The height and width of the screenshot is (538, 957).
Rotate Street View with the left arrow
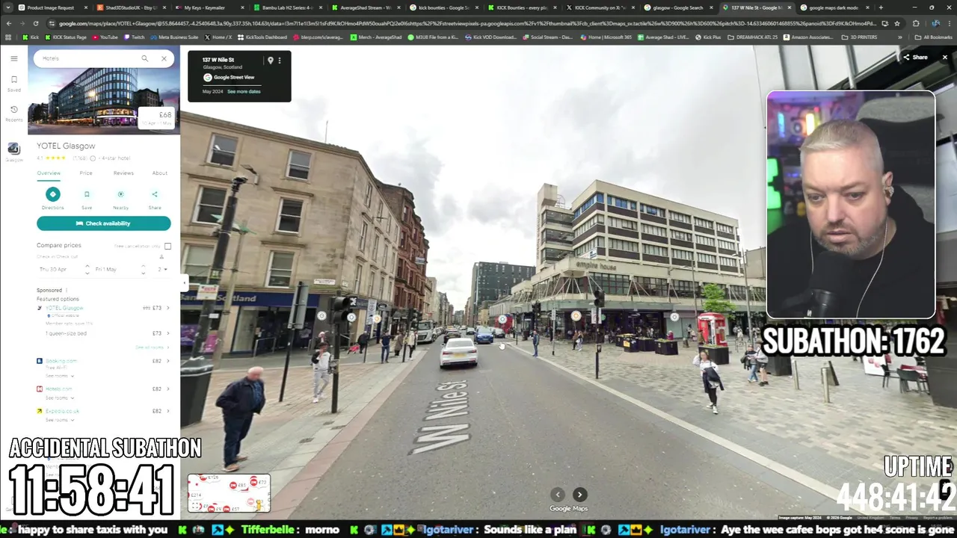click(x=558, y=495)
